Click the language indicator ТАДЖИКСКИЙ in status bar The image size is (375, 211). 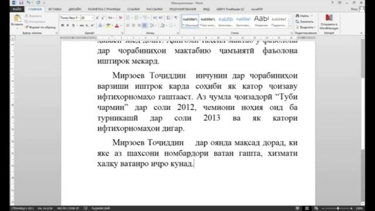(x=100, y=209)
